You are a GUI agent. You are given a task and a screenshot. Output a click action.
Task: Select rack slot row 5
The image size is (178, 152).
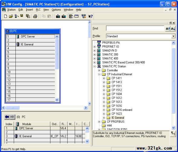31,52
